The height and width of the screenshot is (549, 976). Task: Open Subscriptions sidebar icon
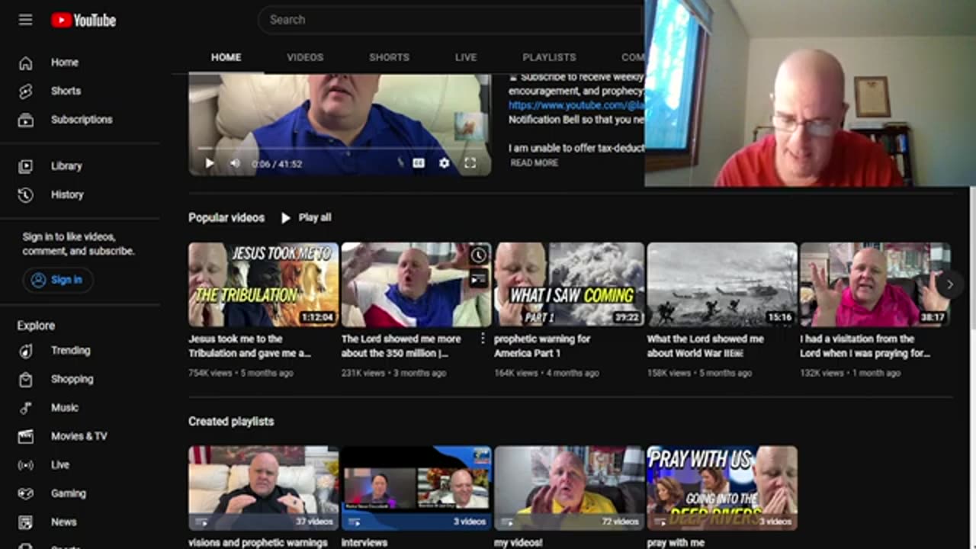click(26, 120)
